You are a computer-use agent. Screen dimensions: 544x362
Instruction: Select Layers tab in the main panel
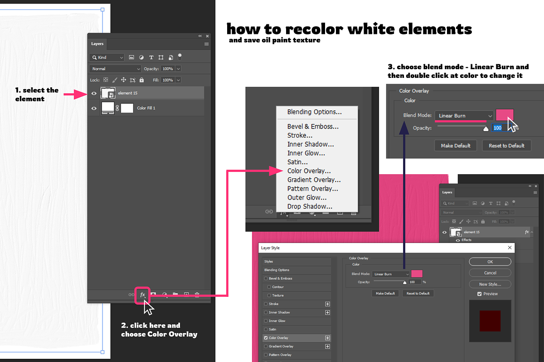pyautogui.click(x=97, y=44)
